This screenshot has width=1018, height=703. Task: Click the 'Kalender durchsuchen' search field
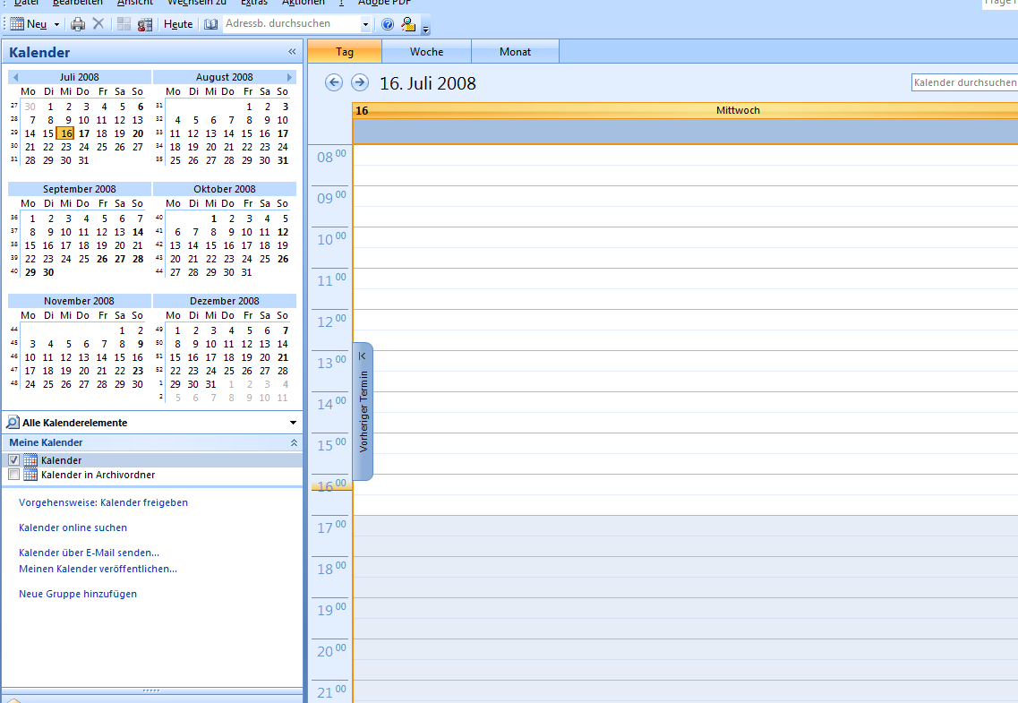(963, 82)
